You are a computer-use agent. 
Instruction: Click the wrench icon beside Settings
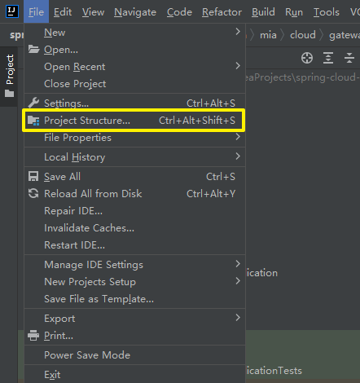pos(33,103)
